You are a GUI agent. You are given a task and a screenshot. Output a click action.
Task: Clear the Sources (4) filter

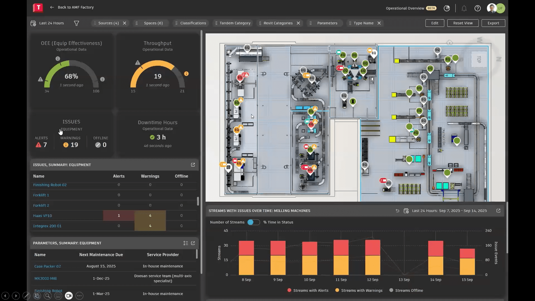pyautogui.click(x=125, y=23)
